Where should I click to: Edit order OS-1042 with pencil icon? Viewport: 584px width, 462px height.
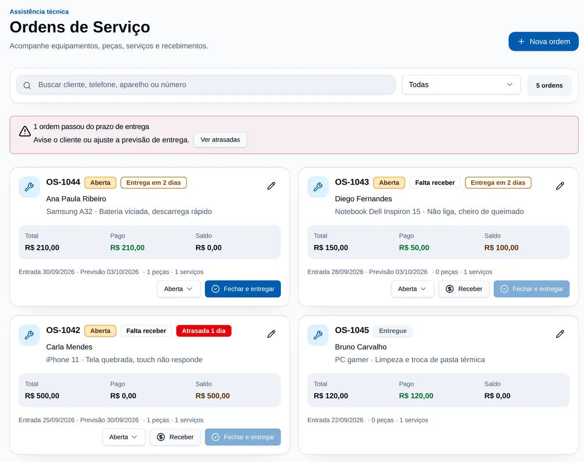tap(272, 333)
